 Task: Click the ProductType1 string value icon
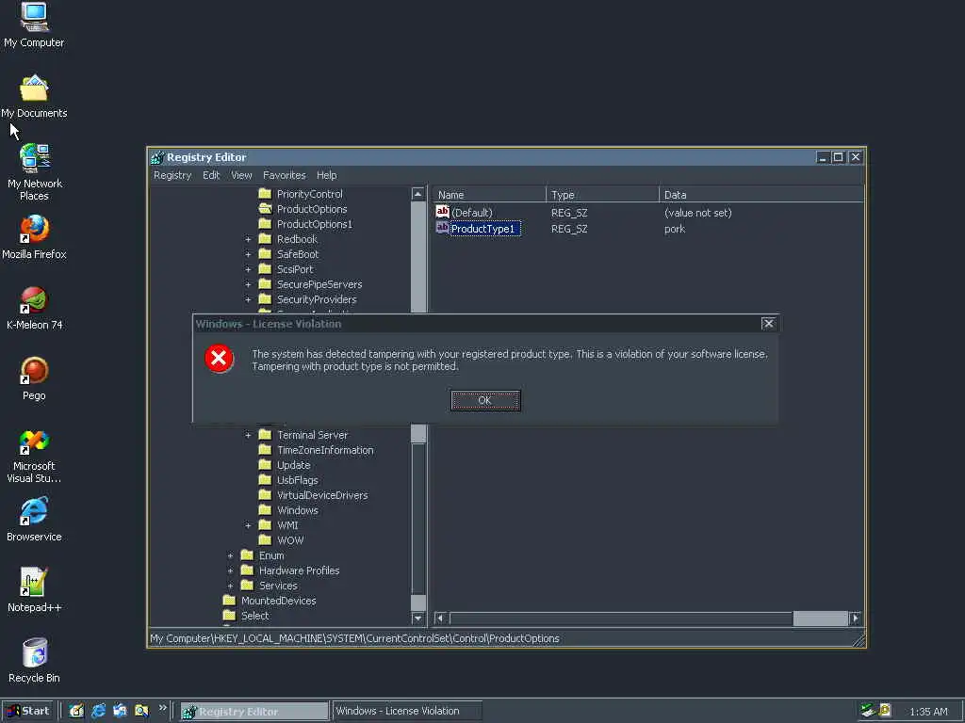point(442,228)
